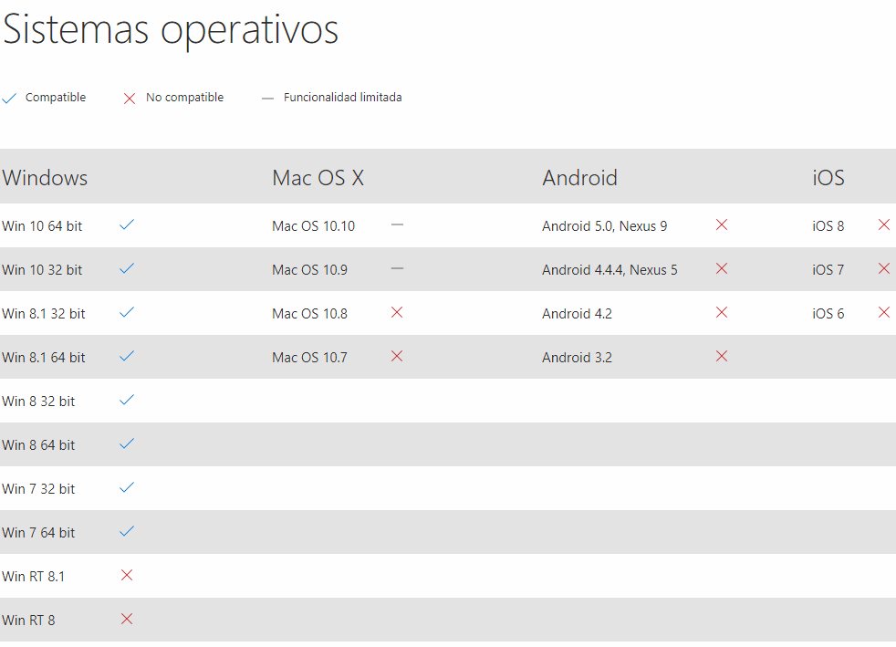Click the iOS column header
The image size is (896, 647).
[828, 178]
